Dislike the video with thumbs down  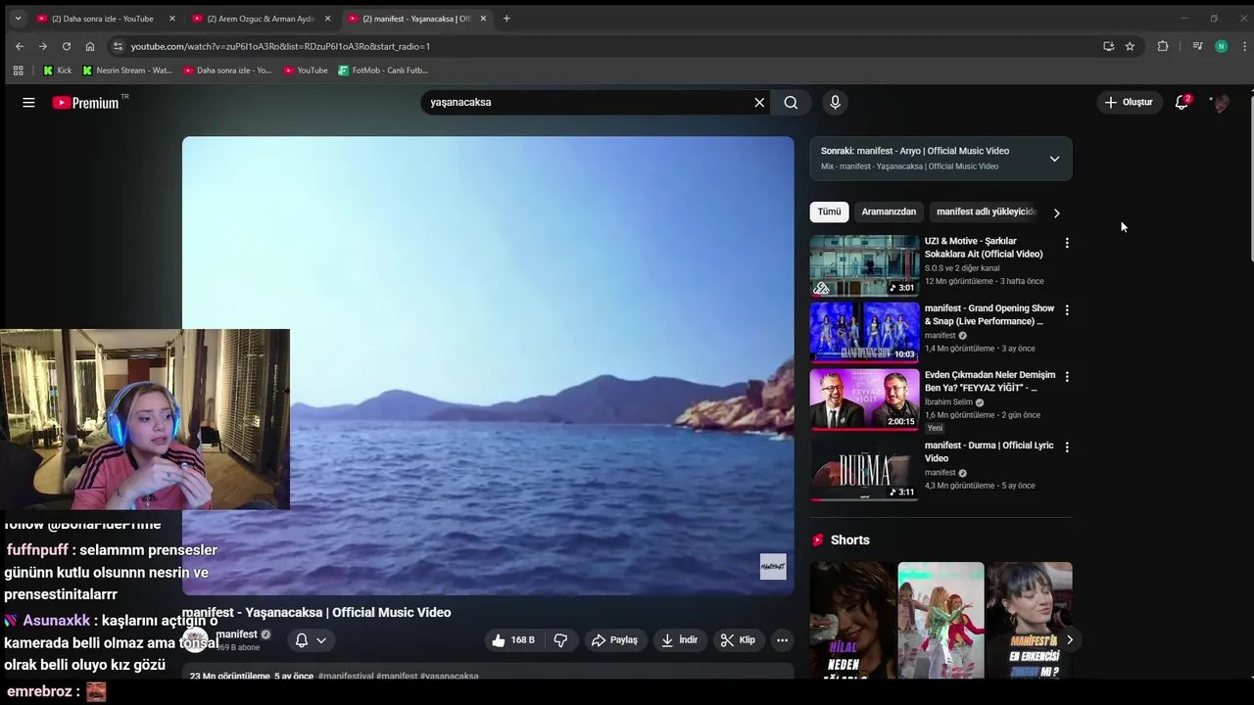[560, 639]
